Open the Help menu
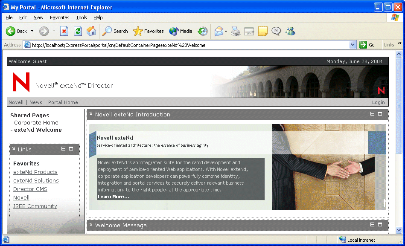Viewport: 405px width, 246px height. tap(98, 17)
